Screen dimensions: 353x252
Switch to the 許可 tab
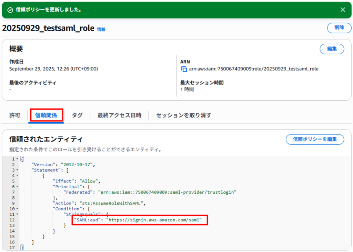point(15,115)
